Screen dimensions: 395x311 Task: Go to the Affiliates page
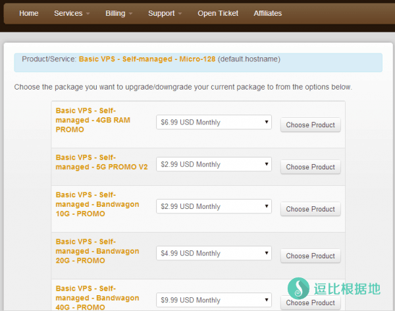[x=267, y=13]
